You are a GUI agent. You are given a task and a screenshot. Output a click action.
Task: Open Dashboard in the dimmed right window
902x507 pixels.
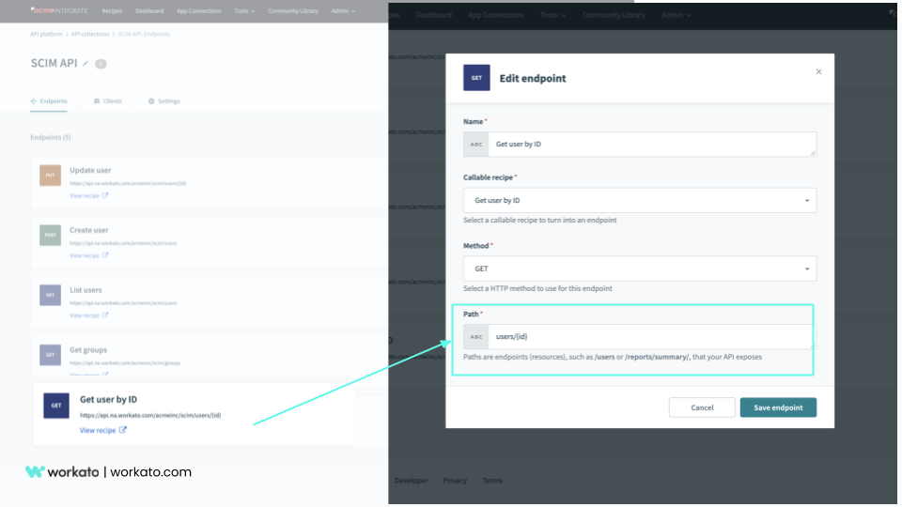coord(434,15)
